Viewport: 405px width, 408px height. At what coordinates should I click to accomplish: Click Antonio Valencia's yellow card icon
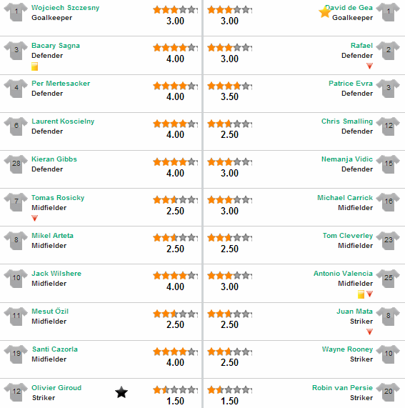361,294
